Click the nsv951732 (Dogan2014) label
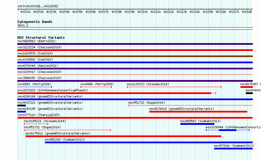 [x=147, y=103]
